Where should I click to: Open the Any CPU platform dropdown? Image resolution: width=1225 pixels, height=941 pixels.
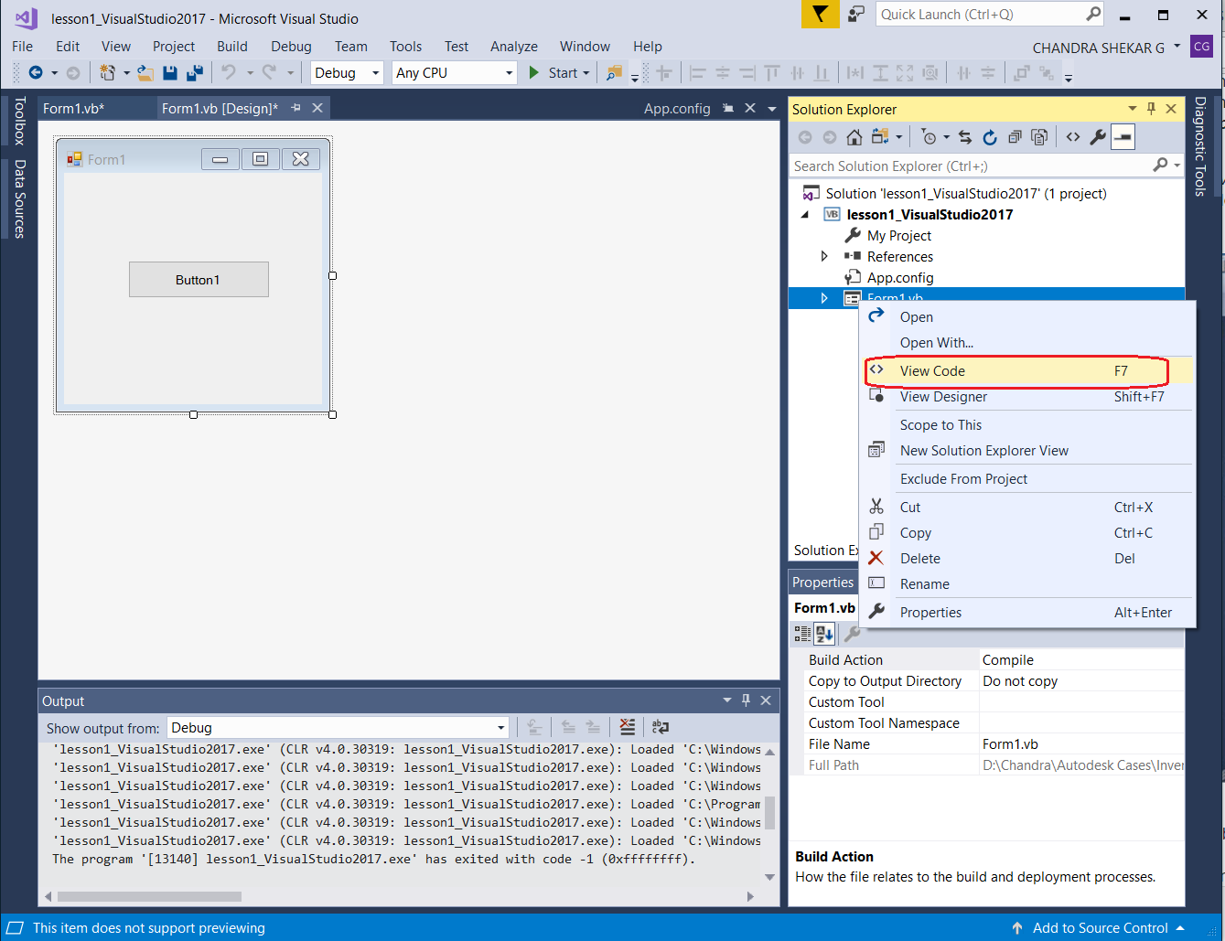pyautogui.click(x=455, y=73)
